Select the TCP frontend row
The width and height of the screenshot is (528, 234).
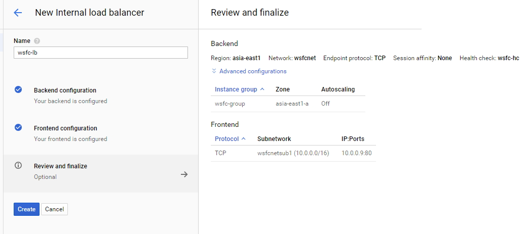click(x=220, y=153)
